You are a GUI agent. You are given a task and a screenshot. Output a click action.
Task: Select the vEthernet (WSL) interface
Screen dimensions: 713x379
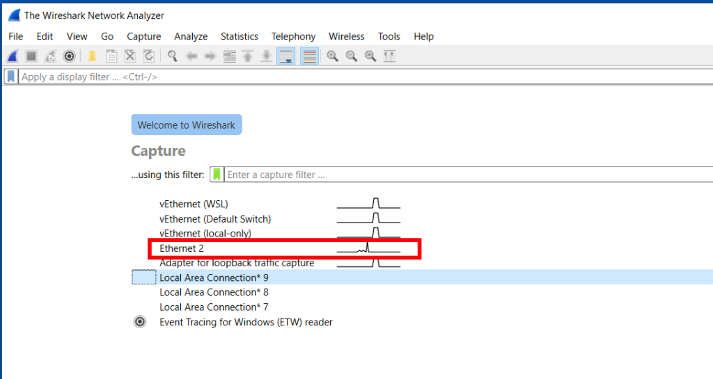coord(194,204)
